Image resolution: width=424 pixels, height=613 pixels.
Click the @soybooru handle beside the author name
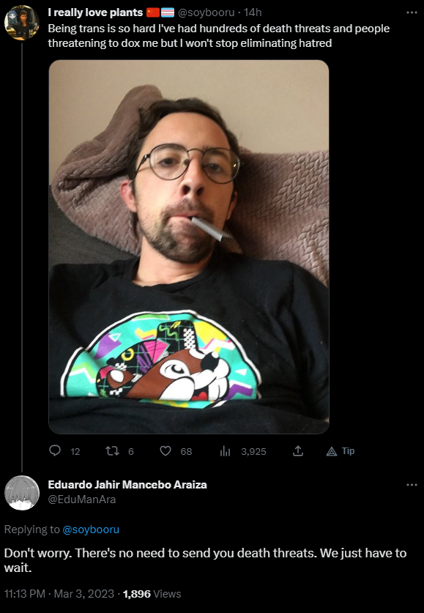click(206, 12)
